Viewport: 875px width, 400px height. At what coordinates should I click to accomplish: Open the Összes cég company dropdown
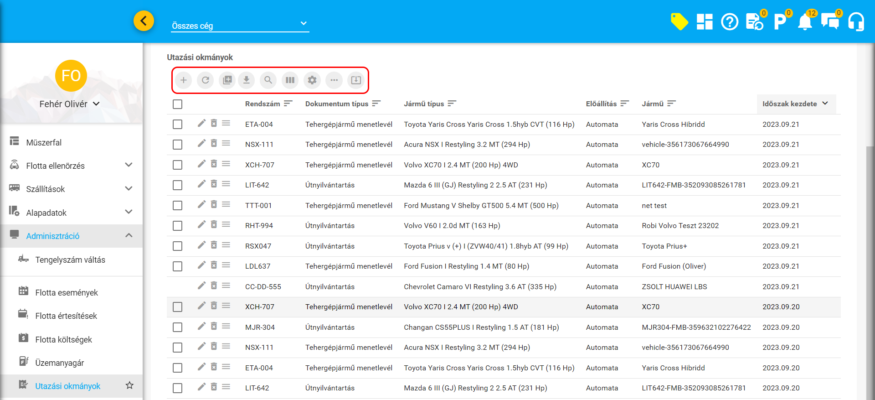[x=240, y=26]
